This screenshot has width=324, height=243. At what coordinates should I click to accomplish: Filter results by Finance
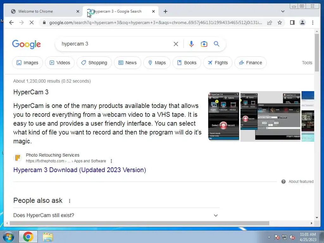coord(251,63)
